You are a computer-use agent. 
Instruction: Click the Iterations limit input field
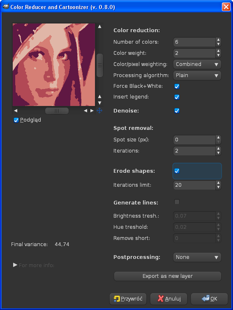[194, 185]
